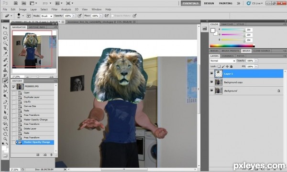
Task: Open the Filter menu
Action: pos(55,10)
